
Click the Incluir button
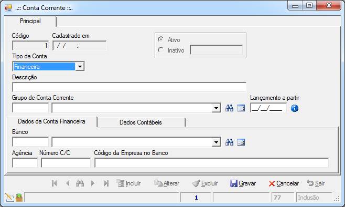point(128,183)
